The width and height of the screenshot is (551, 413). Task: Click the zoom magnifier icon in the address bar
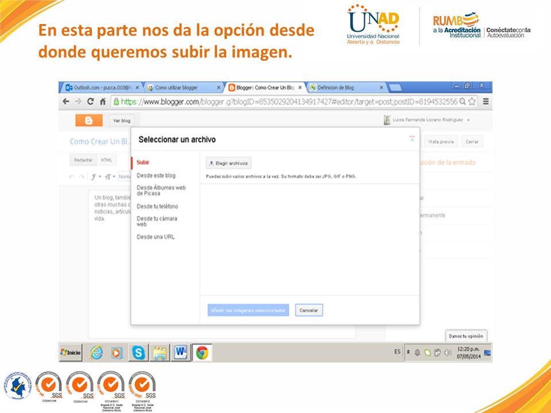[x=463, y=102]
